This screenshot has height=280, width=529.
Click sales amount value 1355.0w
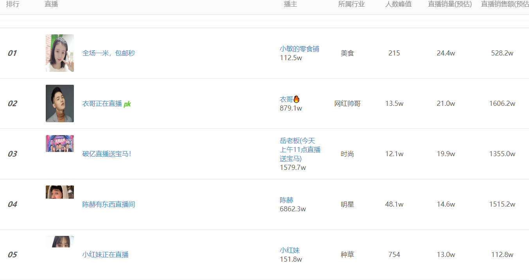[502, 154]
